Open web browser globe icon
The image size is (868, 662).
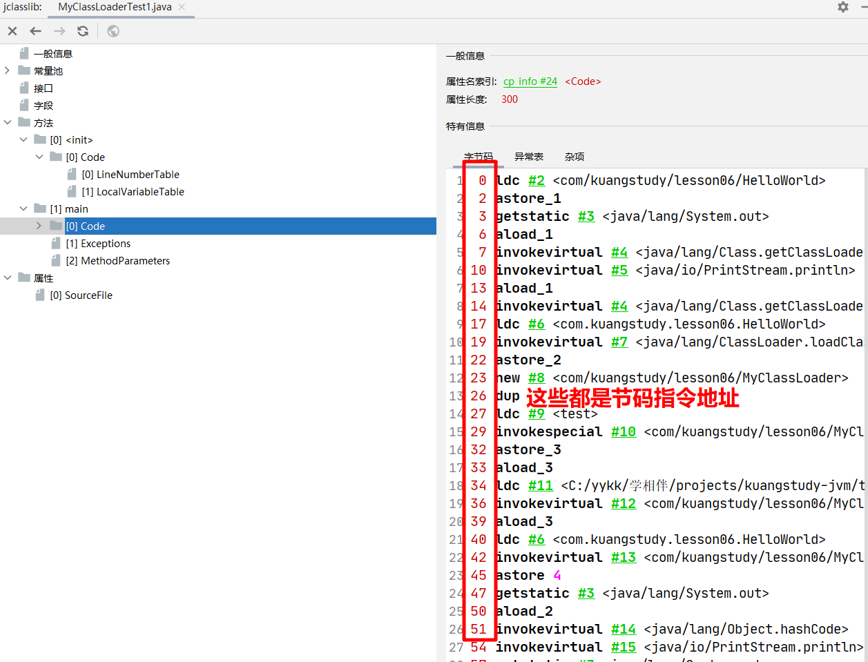(x=113, y=31)
